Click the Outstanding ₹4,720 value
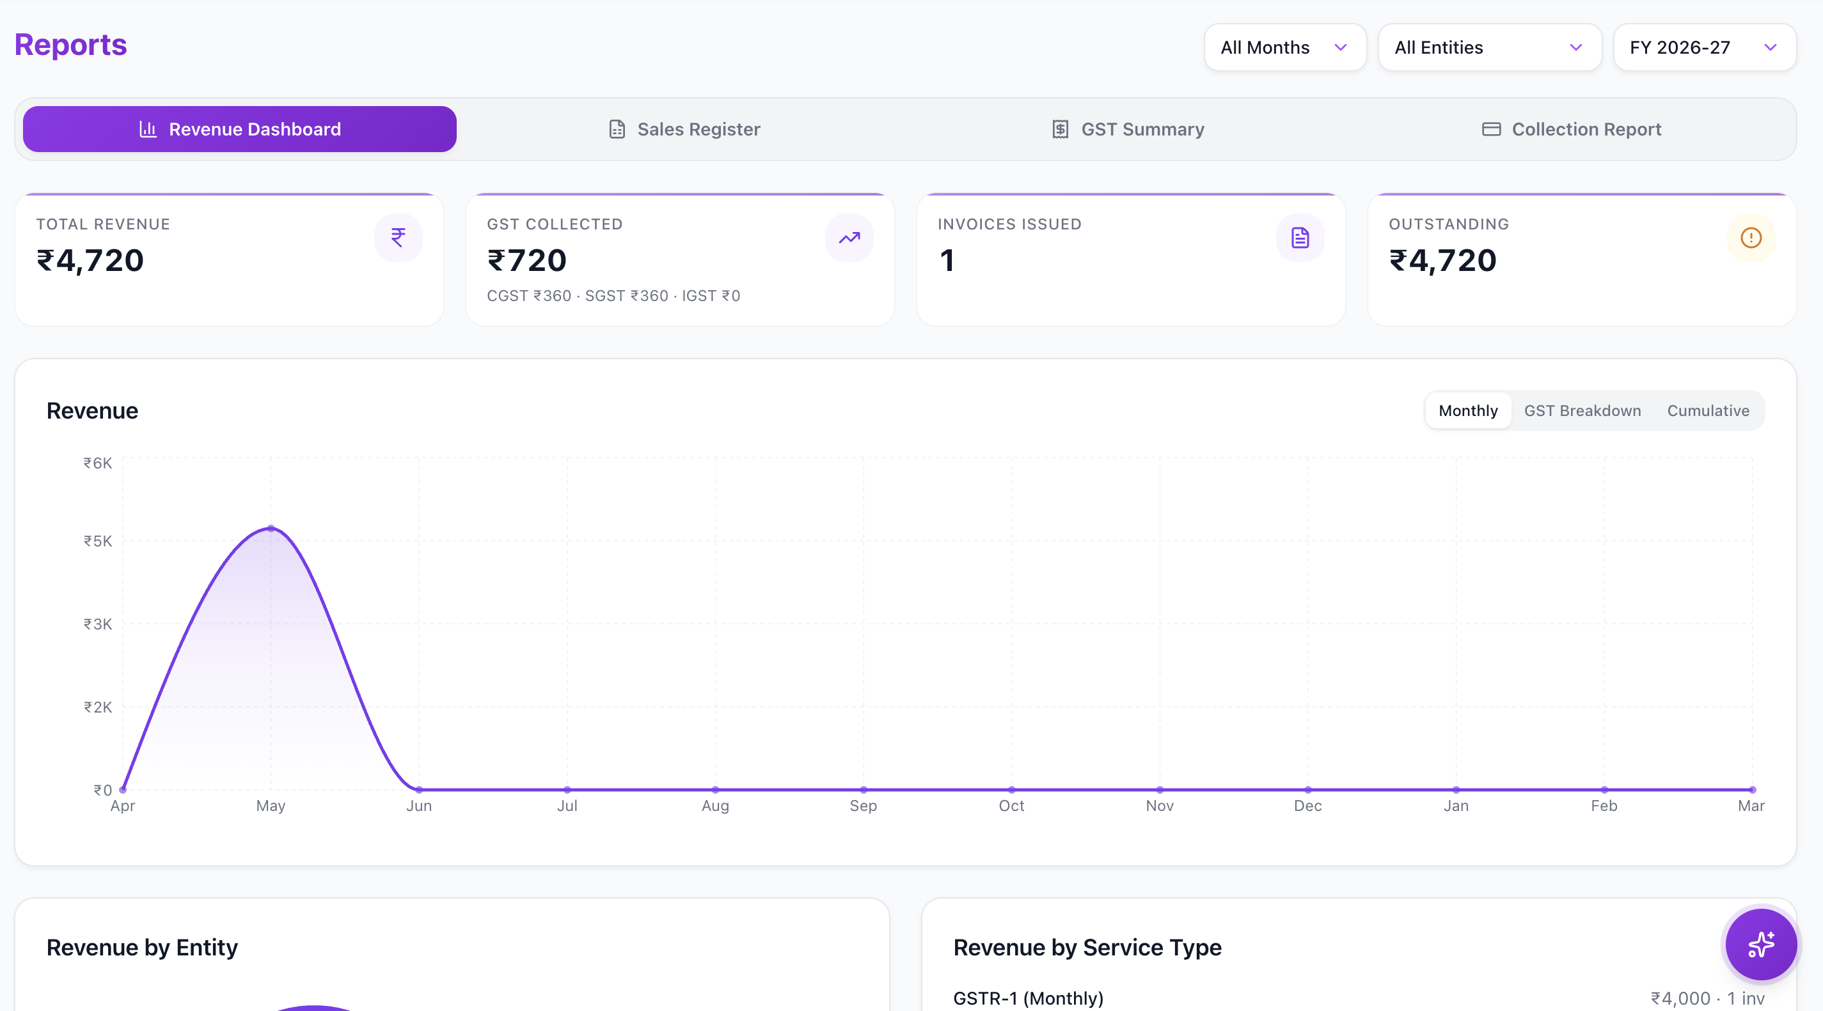The image size is (1823, 1011). 1443,261
